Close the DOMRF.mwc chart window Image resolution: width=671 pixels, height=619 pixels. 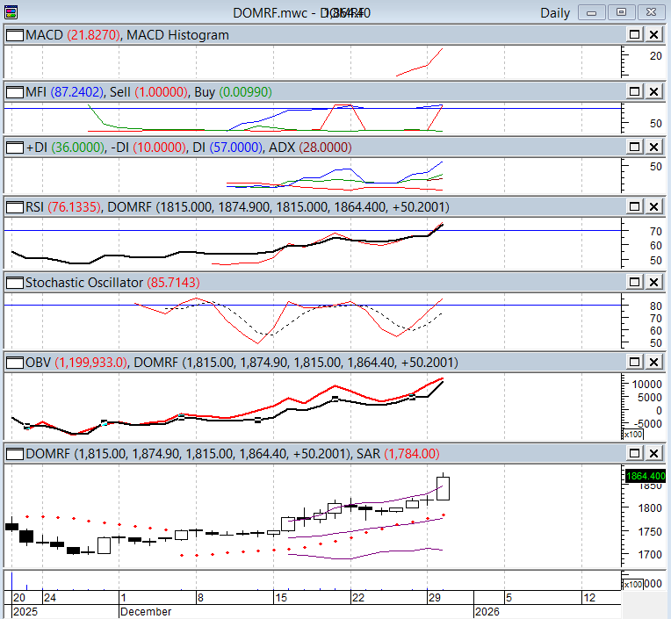(x=651, y=12)
